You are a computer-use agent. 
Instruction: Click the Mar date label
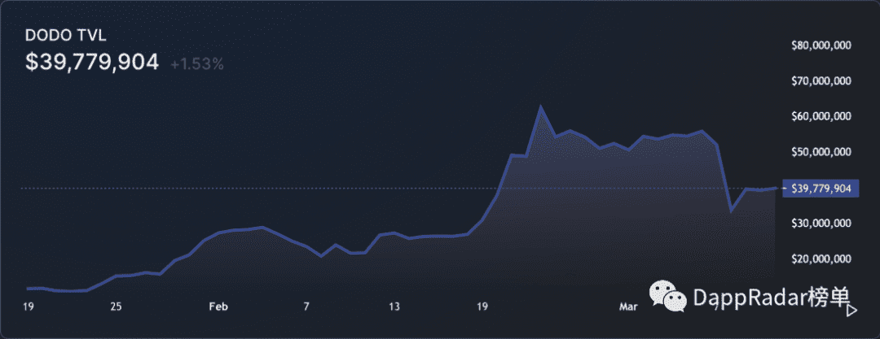[x=627, y=306]
